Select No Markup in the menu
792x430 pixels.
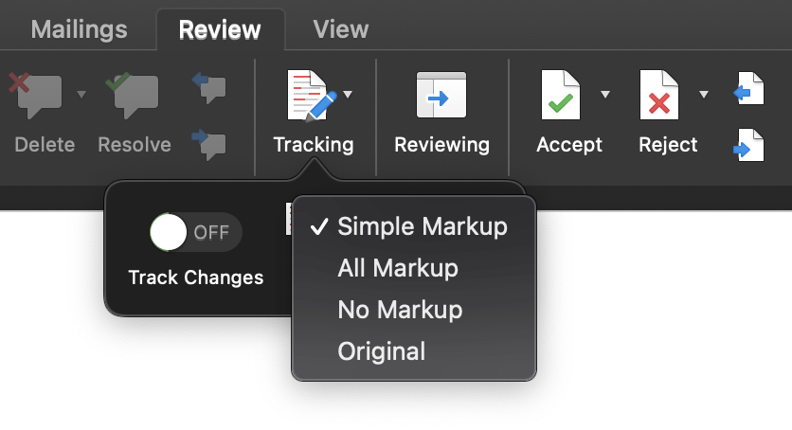400,310
